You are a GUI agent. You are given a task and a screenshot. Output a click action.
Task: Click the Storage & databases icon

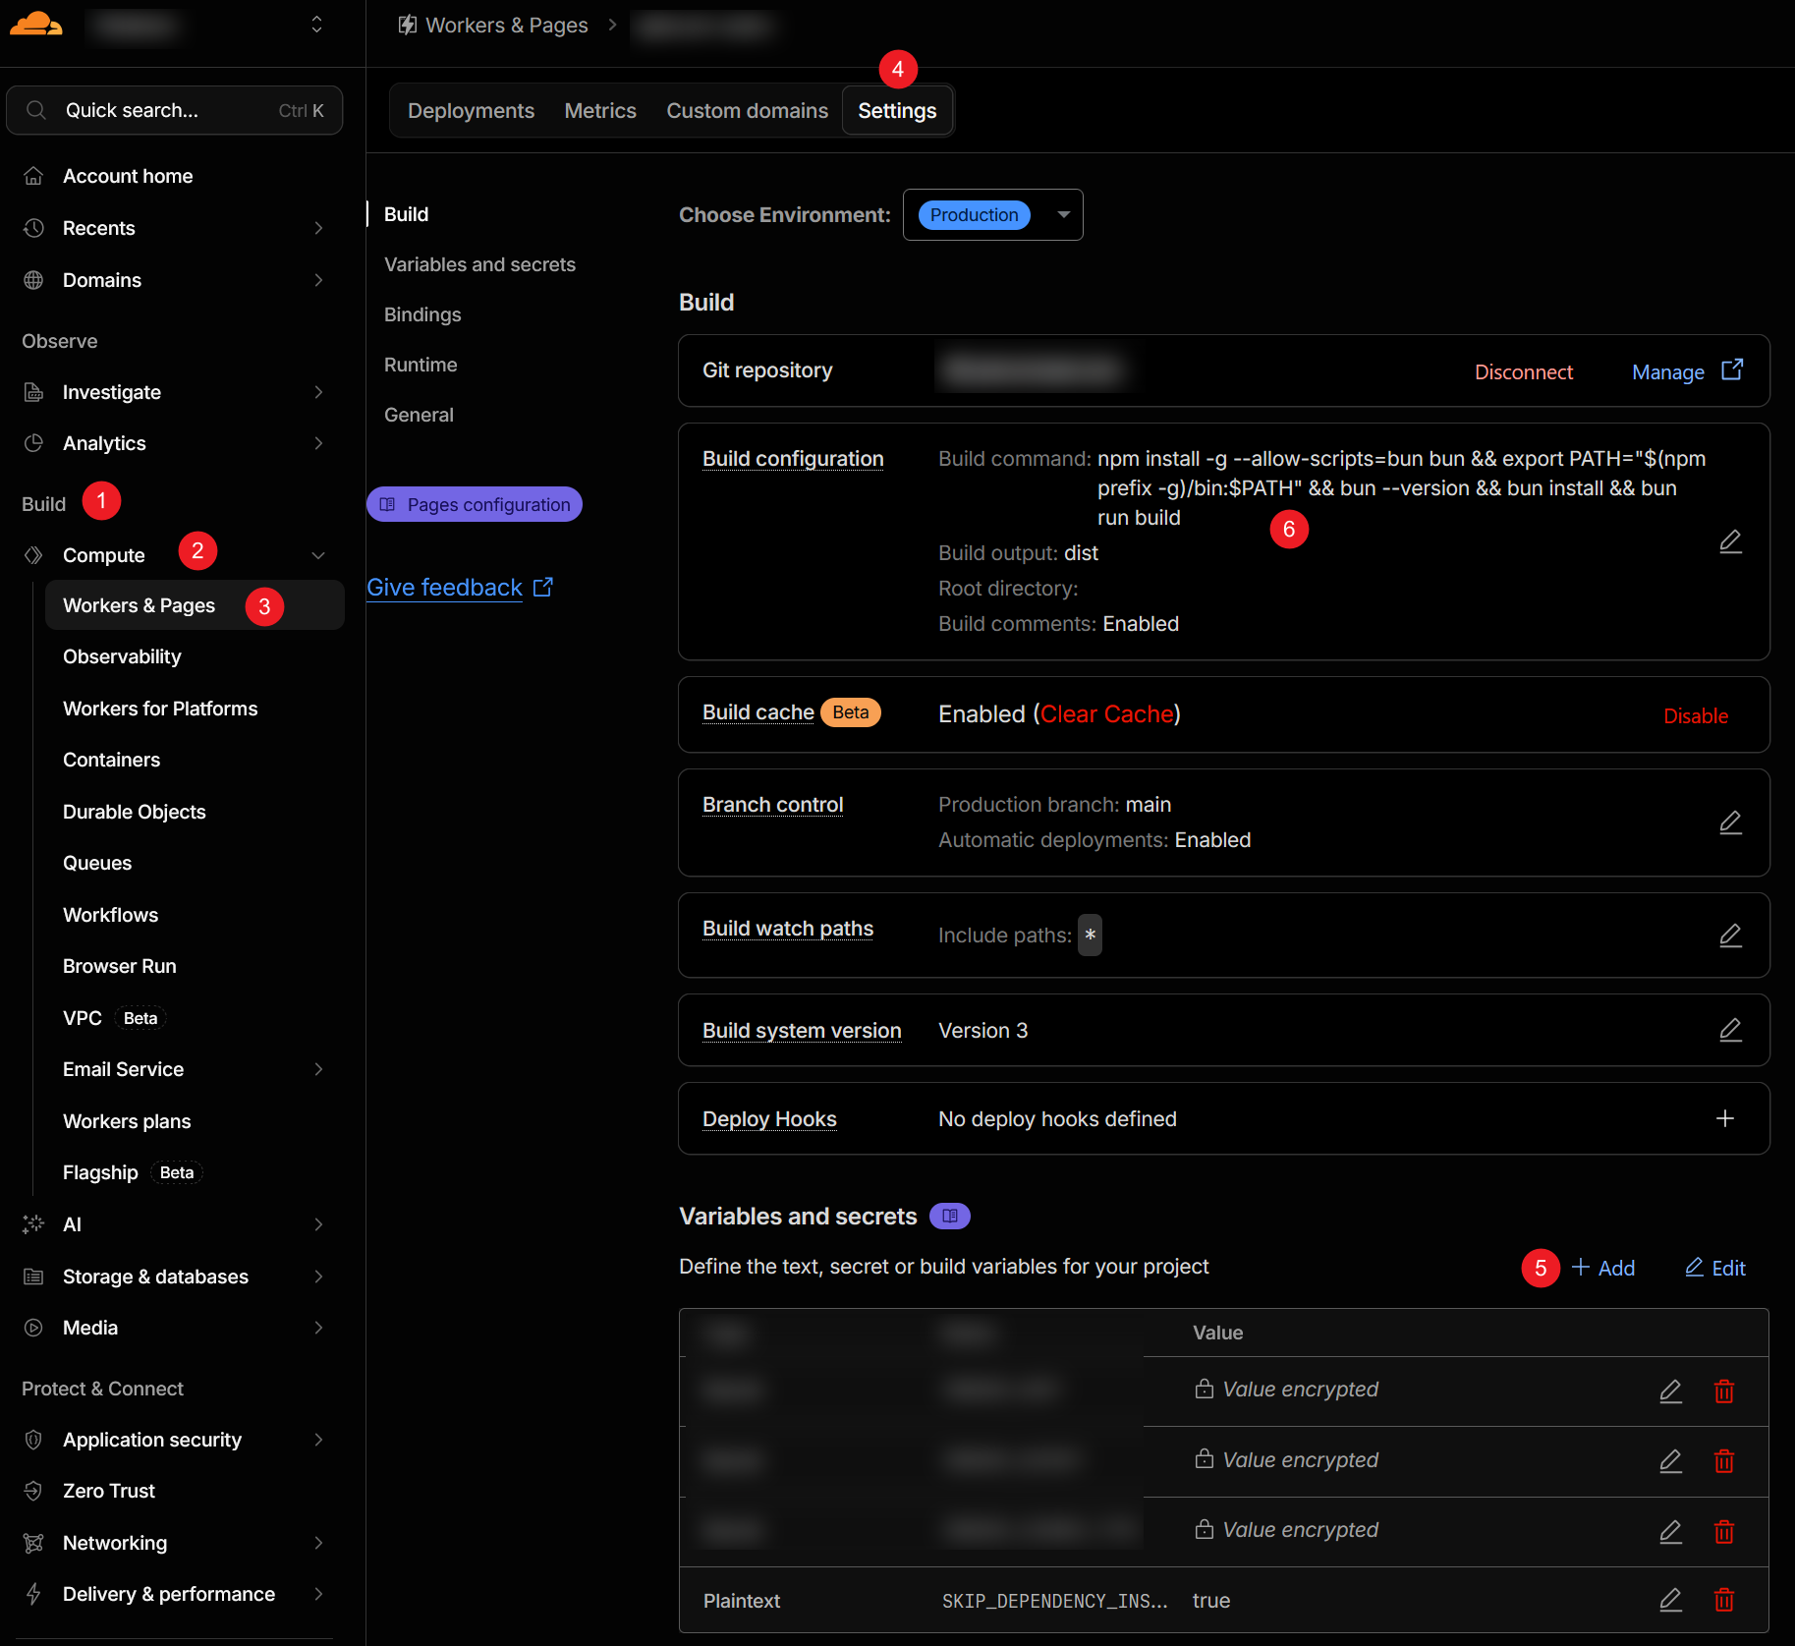[33, 1277]
